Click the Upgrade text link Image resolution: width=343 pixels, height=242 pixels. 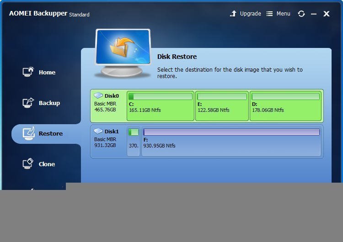pos(251,14)
